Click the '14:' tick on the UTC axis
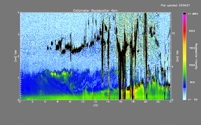 point(108,102)
